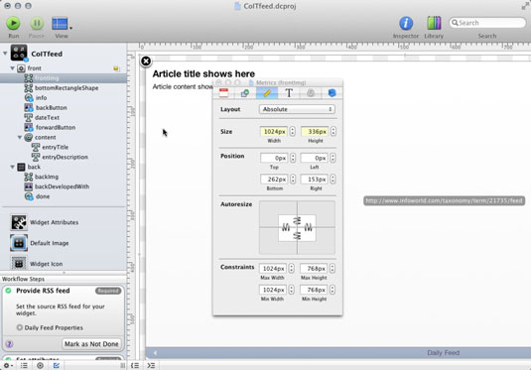Toggle the top autoresize spring

click(297, 221)
